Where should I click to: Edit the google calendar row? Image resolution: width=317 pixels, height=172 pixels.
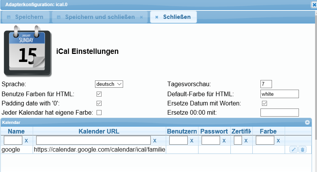click(294, 150)
